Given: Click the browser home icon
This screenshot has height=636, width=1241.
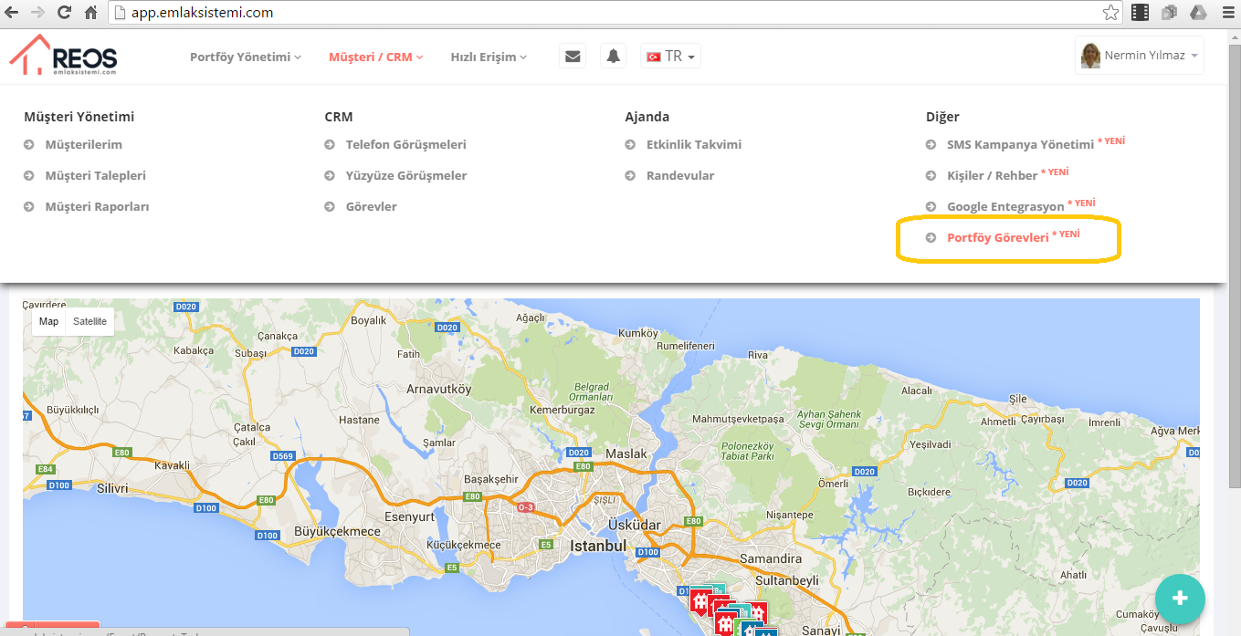Looking at the screenshot, I should pyautogui.click(x=90, y=13).
